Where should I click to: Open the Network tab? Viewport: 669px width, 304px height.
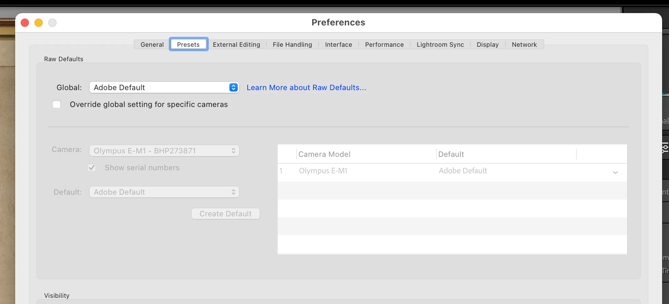524,44
